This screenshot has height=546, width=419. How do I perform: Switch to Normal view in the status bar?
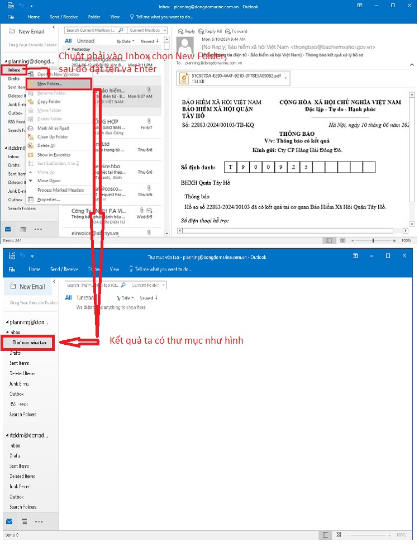[330, 240]
